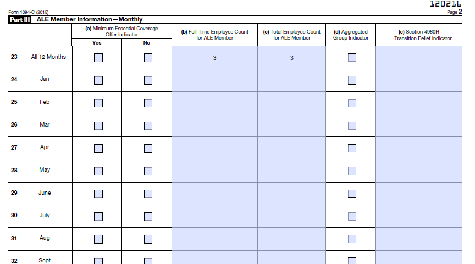This screenshot has width=475, height=264.
Task: Click Section 4980H relief field for All 12 Months
Action: (x=419, y=58)
